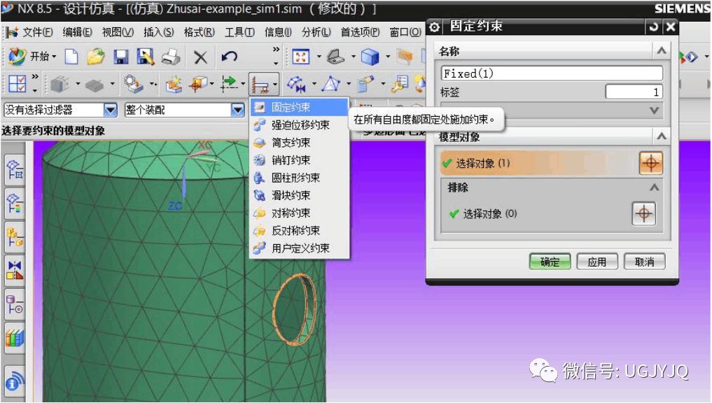Click the Save floppy disk icon
Image resolution: width=712 pixels, height=403 pixels.
[x=120, y=57]
